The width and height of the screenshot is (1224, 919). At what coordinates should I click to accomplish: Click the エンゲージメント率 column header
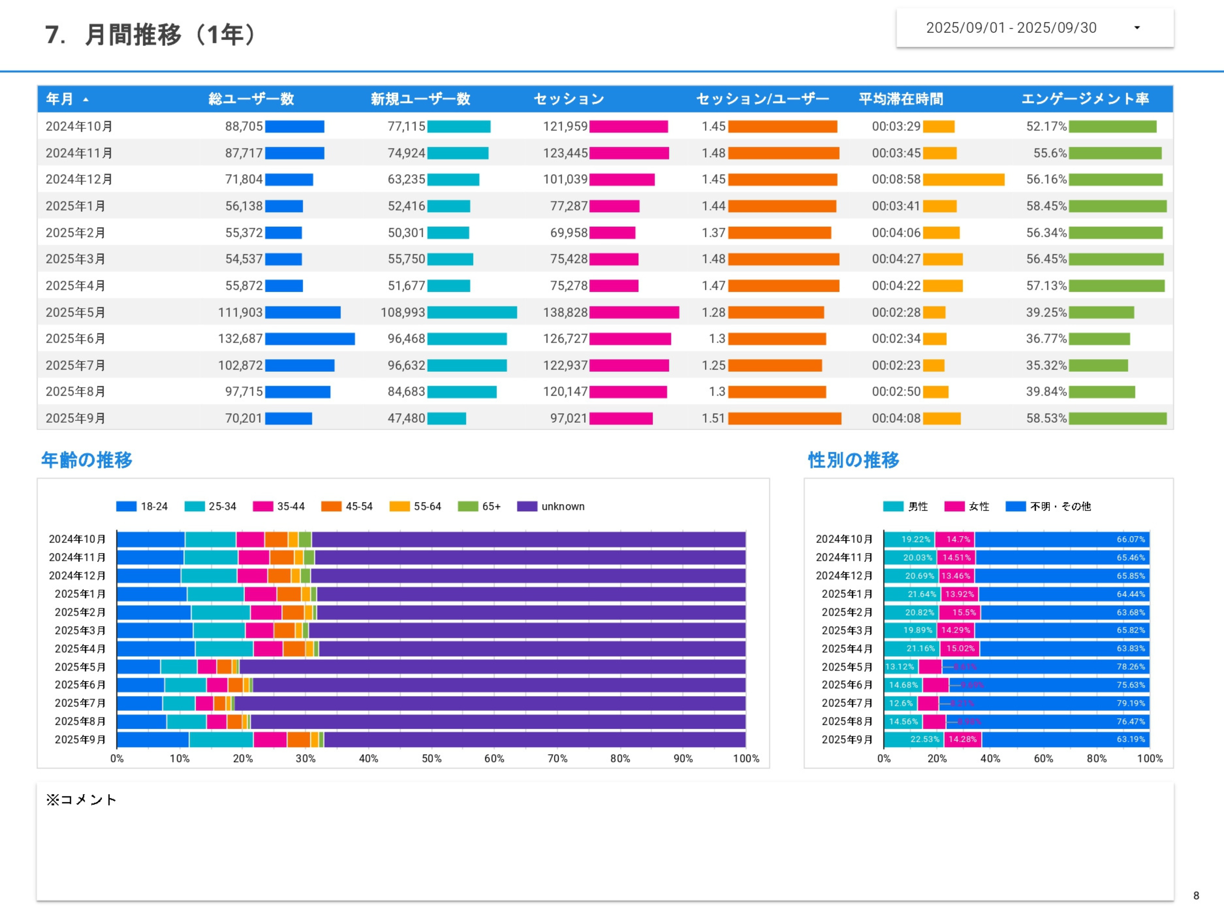(1085, 99)
